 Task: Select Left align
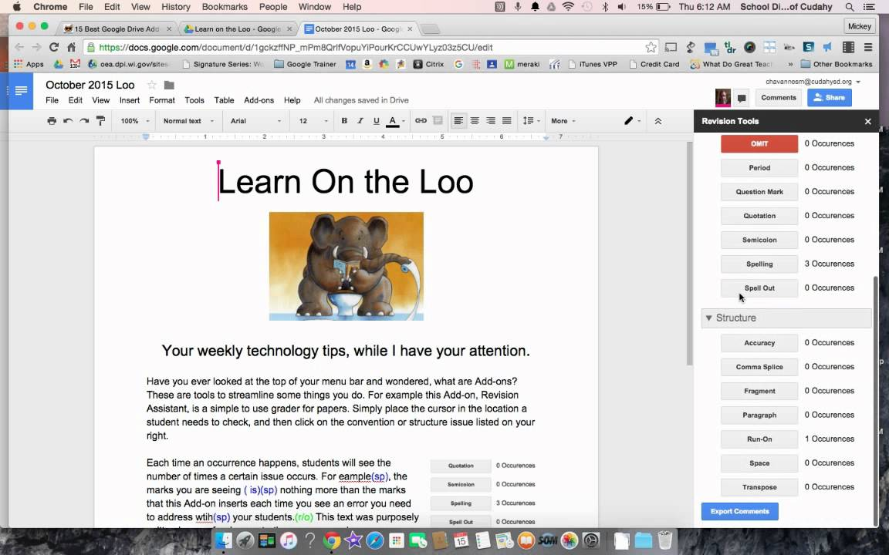458,120
